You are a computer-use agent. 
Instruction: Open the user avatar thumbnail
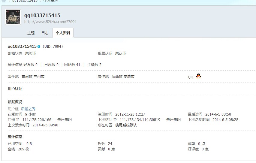pos(13,17)
